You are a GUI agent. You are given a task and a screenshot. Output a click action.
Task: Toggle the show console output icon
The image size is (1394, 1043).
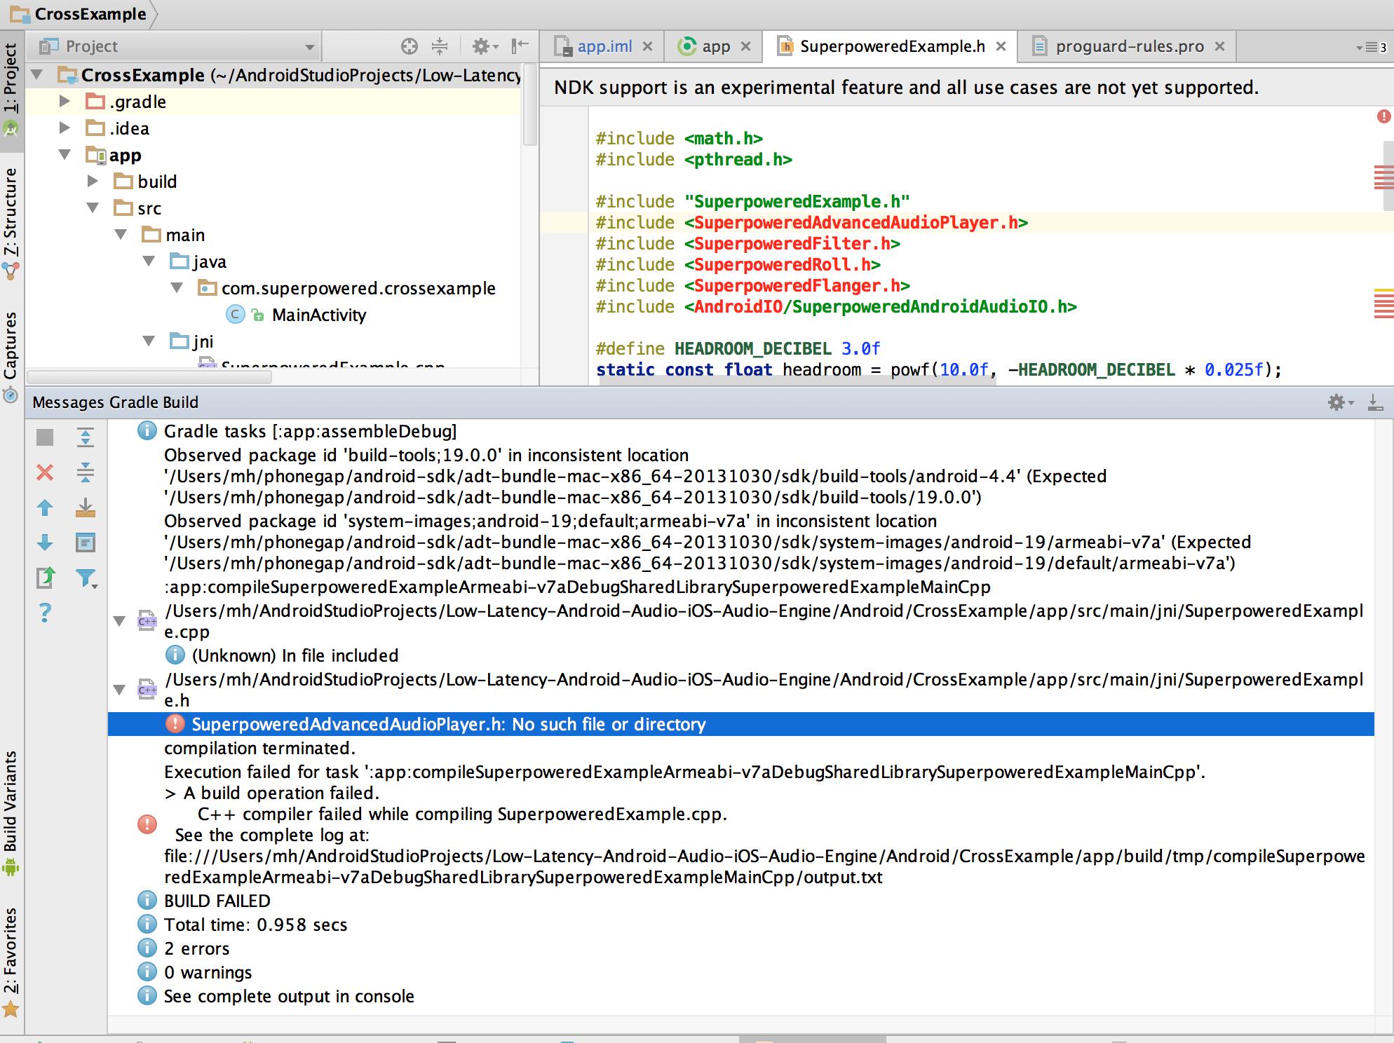tap(86, 543)
